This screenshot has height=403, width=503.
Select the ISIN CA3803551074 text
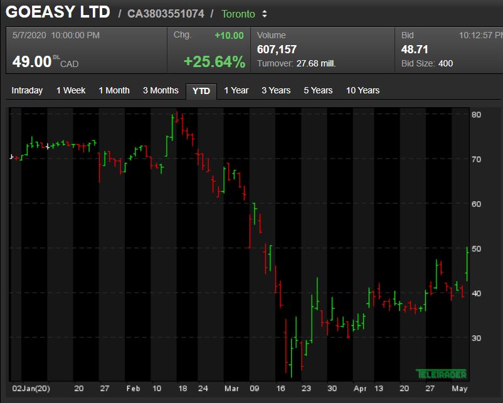pyautogui.click(x=166, y=14)
